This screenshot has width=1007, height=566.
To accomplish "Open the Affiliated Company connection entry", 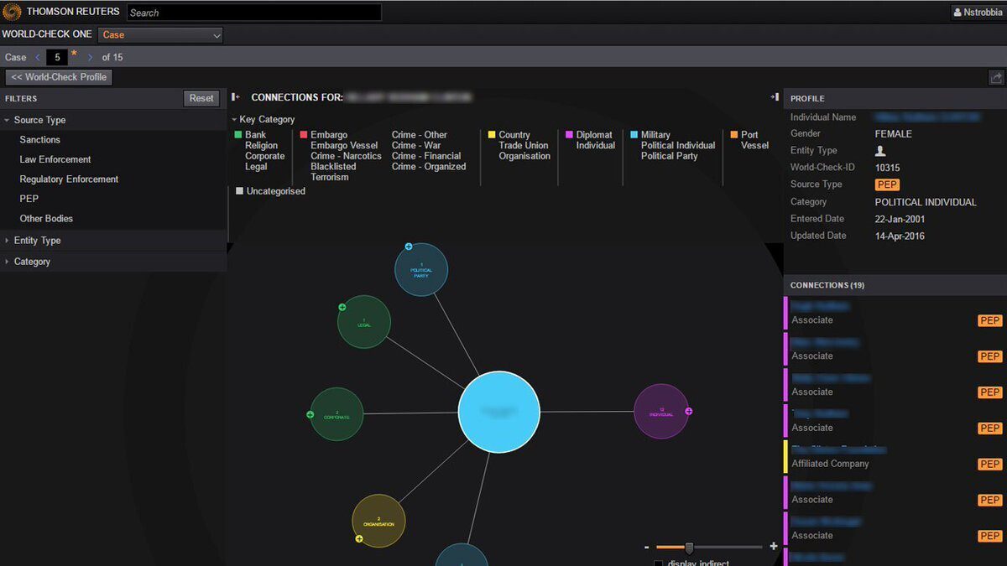I will pyautogui.click(x=895, y=457).
